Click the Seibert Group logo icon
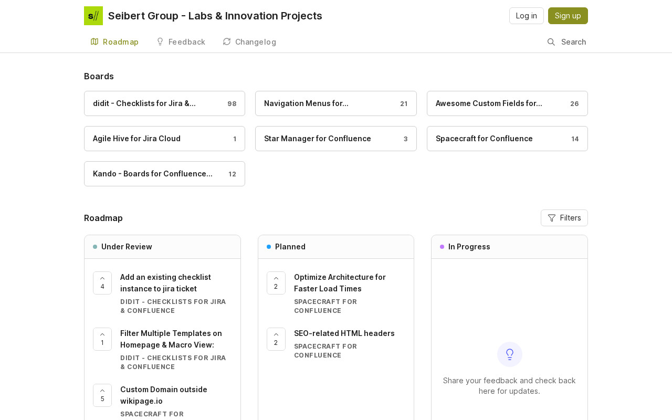Viewport: 672px width, 420px height. [x=93, y=16]
